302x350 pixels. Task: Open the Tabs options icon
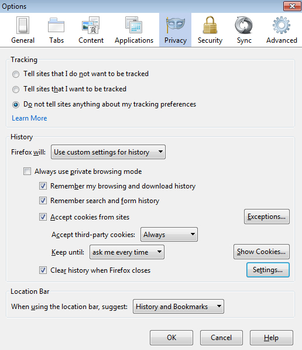[56, 25]
